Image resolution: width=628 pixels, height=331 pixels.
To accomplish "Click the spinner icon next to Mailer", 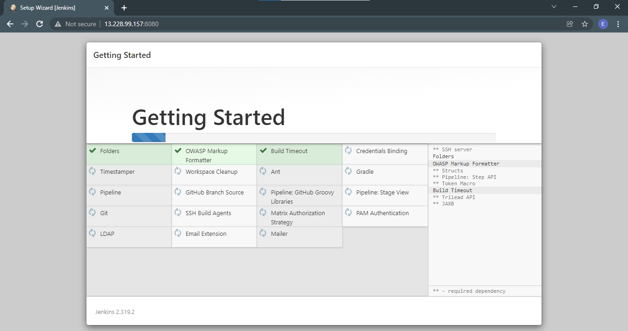I will pos(263,233).
